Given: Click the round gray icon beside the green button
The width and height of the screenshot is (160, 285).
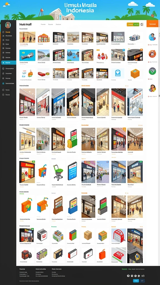Looking at the screenshot, I should click(x=142, y=24).
